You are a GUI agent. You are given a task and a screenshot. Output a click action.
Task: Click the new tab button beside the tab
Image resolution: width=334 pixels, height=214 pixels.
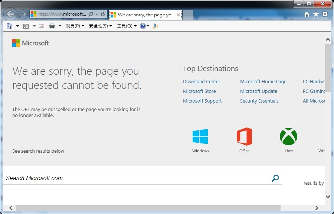pos(188,15)
